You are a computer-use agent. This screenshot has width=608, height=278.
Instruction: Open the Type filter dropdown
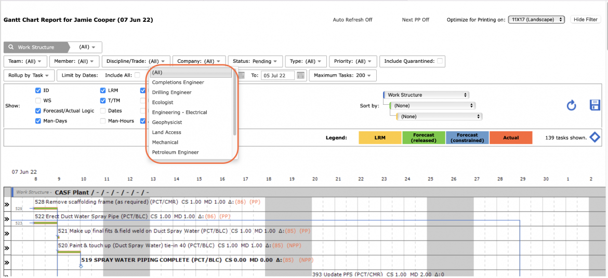point(306,61)
